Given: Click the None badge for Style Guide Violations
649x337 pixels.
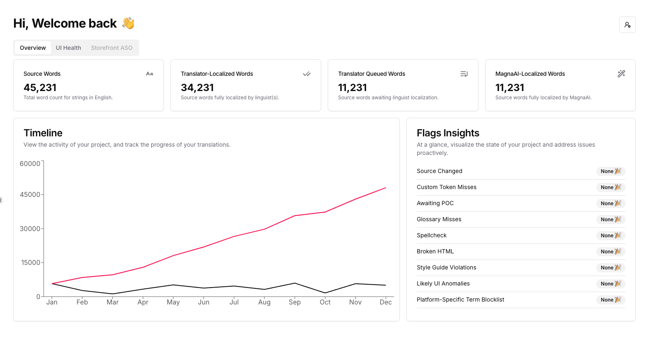Looking at the screenshot, I should click(611, 268).
